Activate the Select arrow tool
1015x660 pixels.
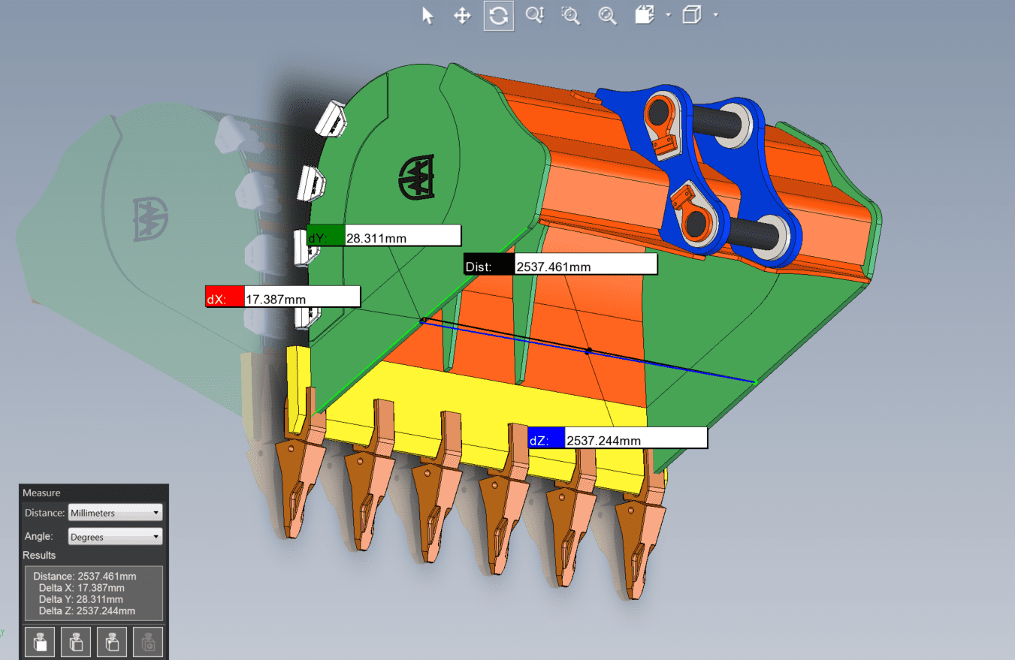pyautogui.click(x=427, y=16)
